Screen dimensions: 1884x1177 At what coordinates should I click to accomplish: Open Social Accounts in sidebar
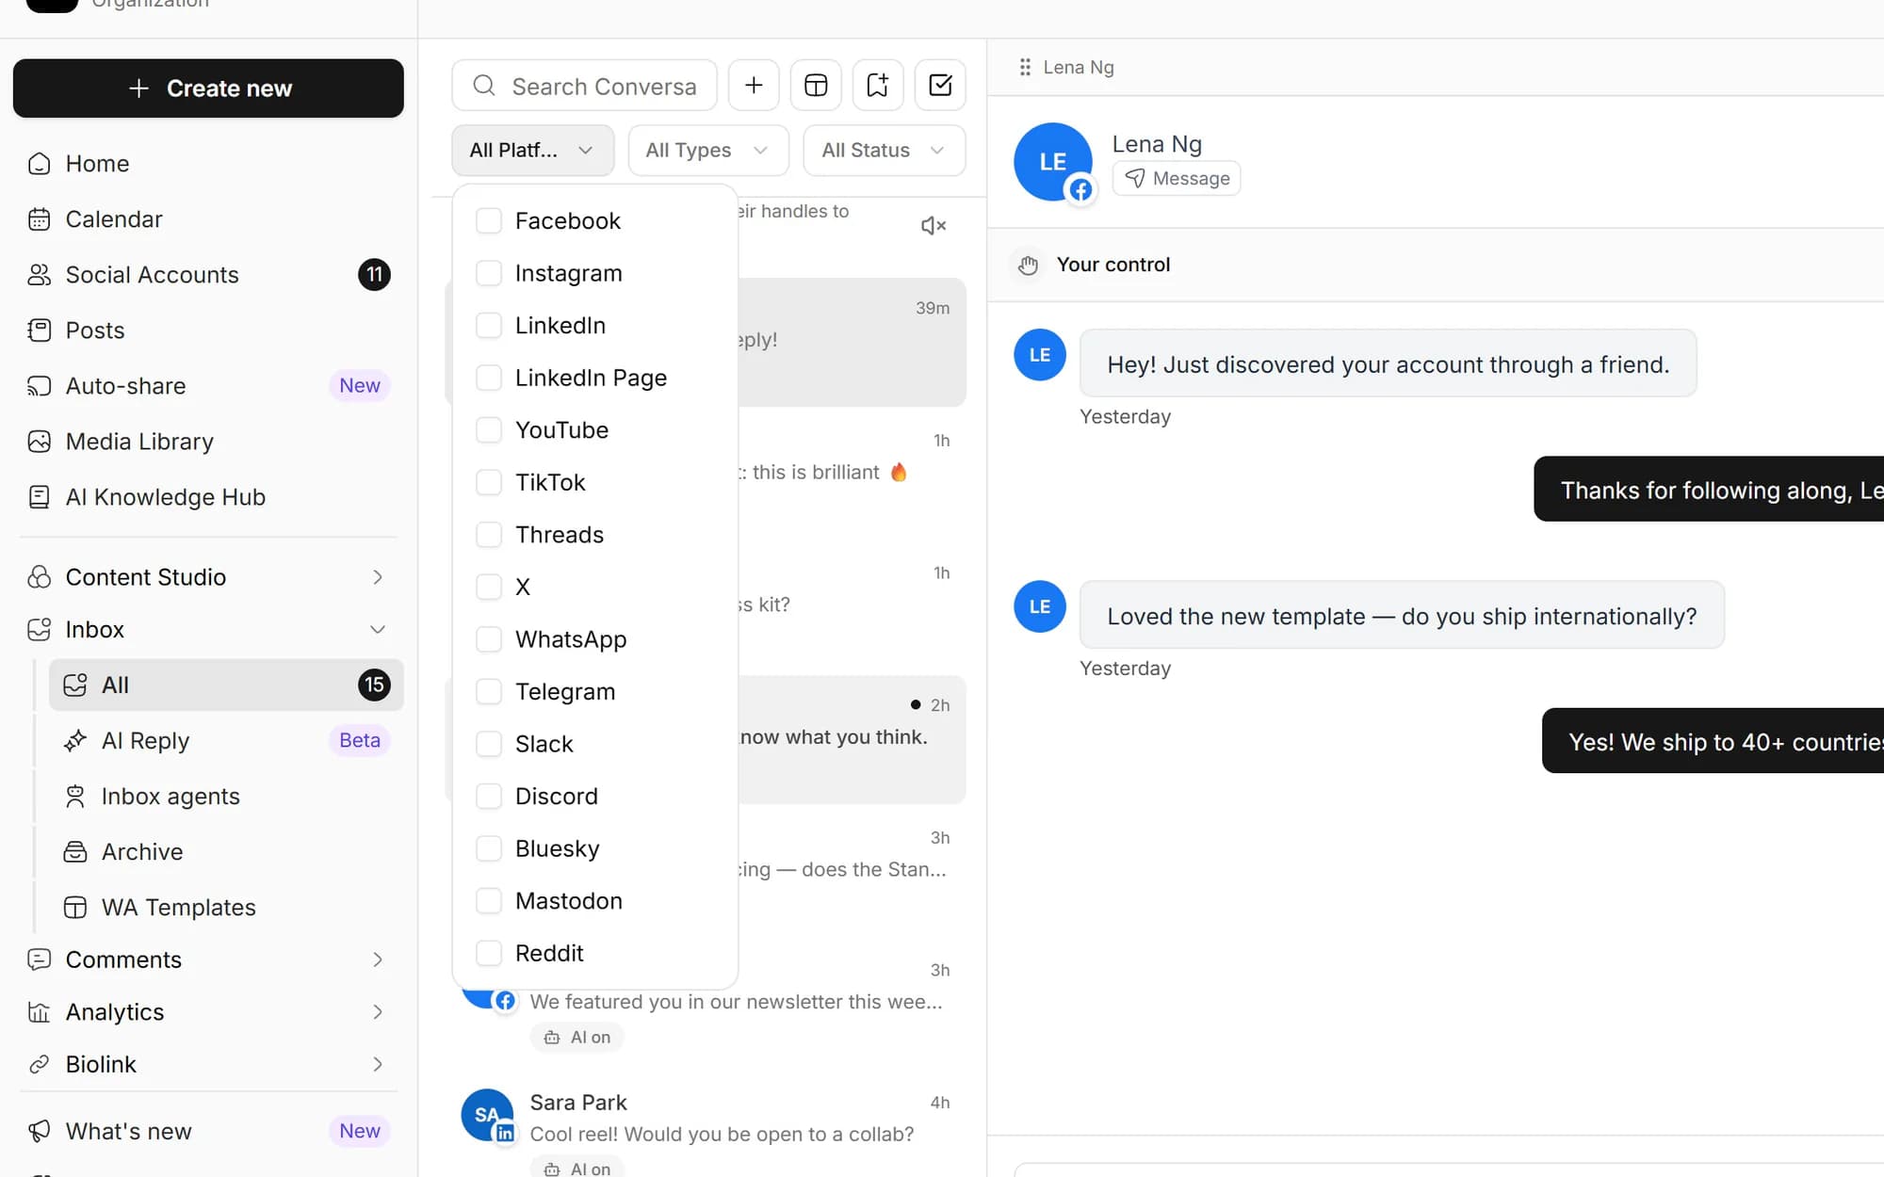209,275
